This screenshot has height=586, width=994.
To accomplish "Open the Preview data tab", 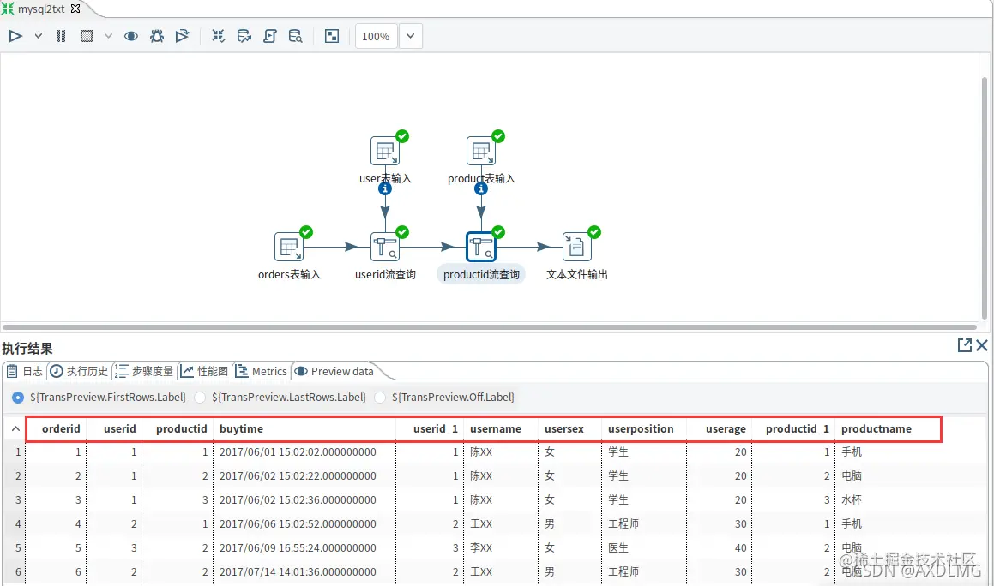I will pyautogui.click(x=334, y=371).
